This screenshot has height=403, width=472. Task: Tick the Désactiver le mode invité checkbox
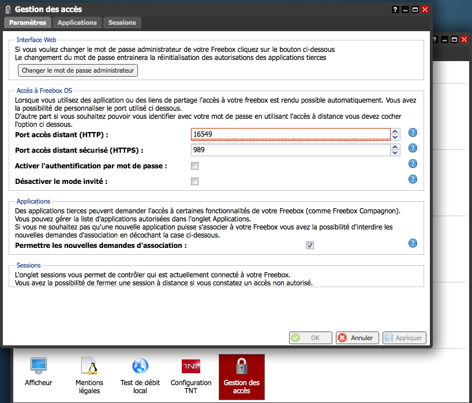(195, 182)
